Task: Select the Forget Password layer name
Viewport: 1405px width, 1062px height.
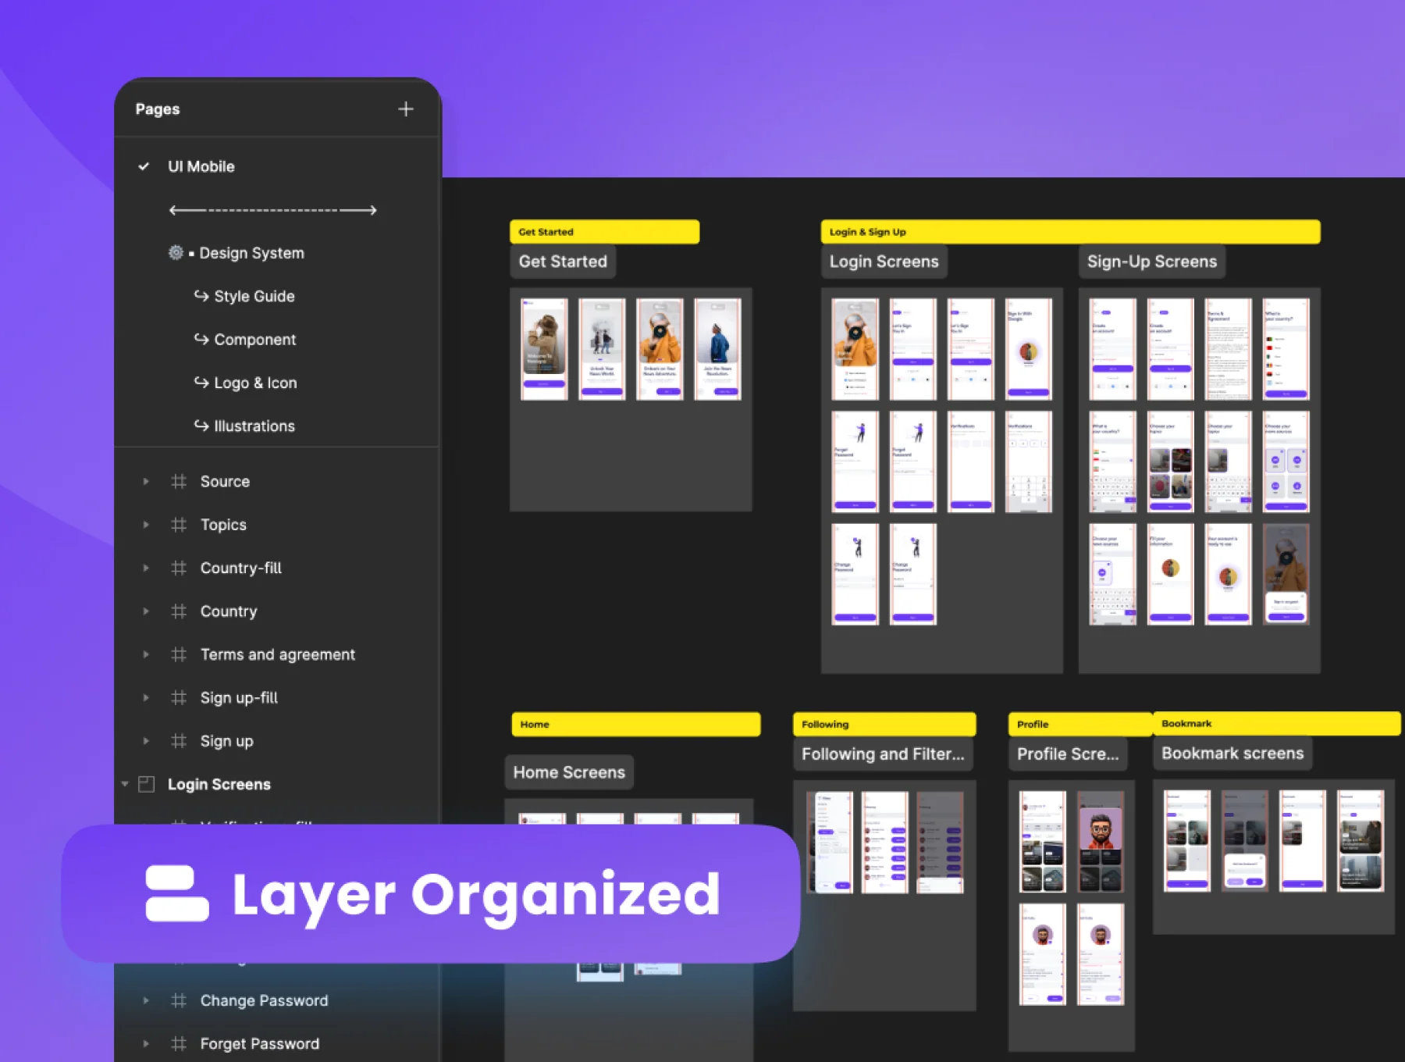Action: (260, 1044)
